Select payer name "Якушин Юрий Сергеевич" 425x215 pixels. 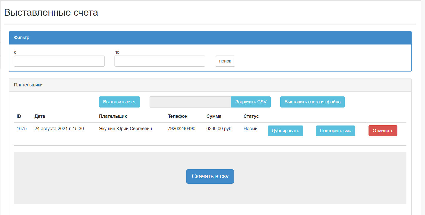(125, 129)
